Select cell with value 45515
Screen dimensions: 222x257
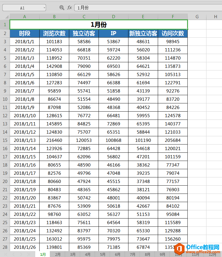(x=113, y=182)
